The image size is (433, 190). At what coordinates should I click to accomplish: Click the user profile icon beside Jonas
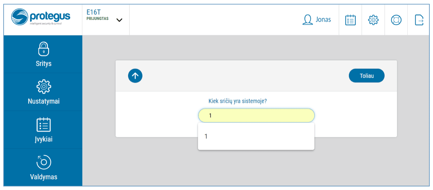coord(307,20)
